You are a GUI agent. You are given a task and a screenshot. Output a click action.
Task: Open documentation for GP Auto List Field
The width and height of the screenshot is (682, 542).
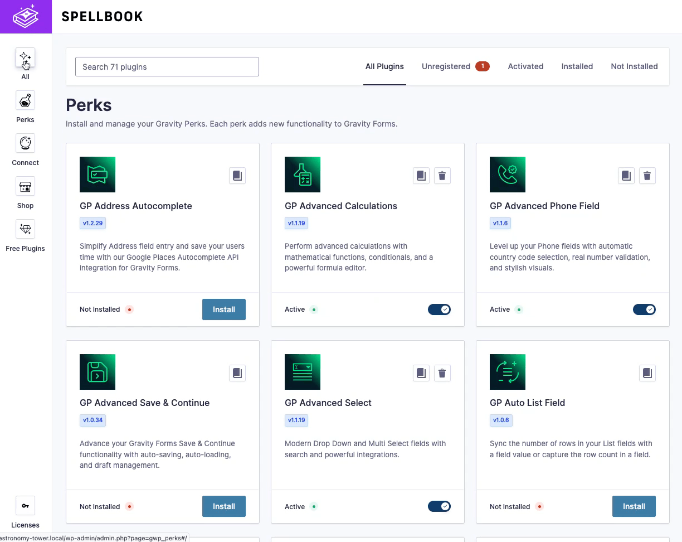click(647, 373)
